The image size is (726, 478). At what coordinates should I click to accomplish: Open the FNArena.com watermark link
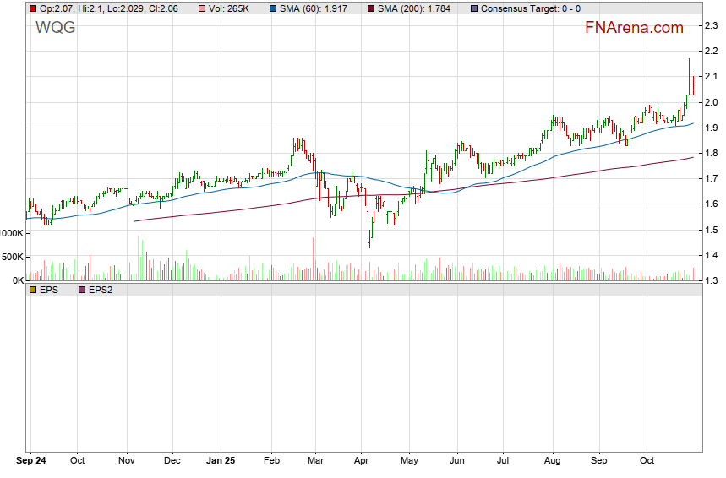tap(634, 28)
